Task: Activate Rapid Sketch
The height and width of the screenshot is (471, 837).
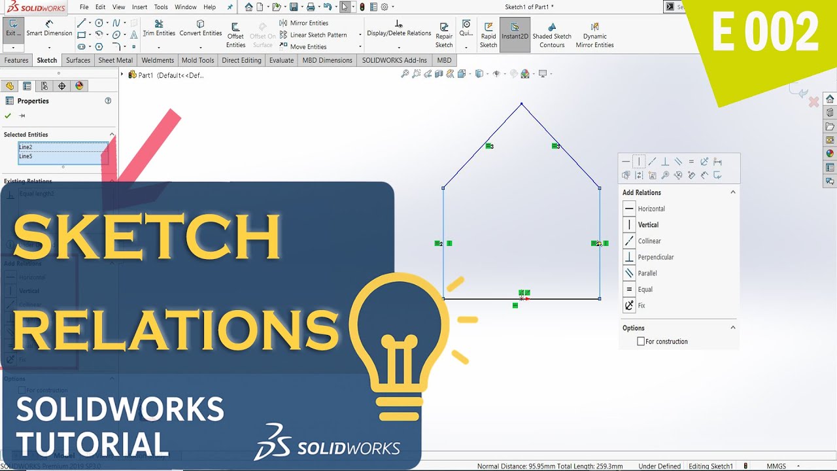Action: (x=488, y=35)
